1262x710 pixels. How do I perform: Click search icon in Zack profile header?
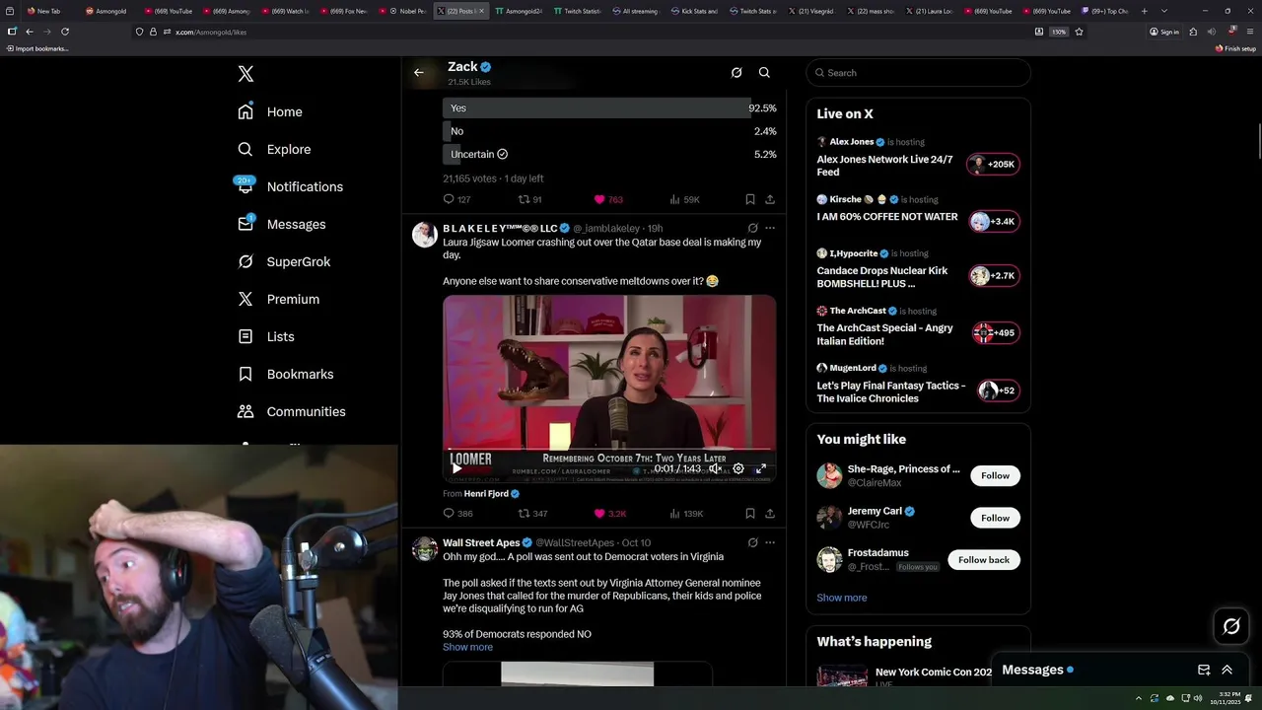pos(764,72)
